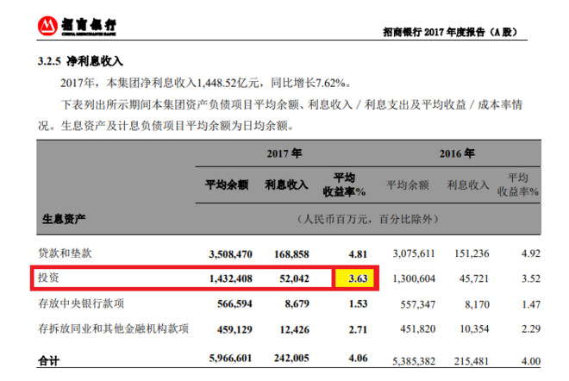Click the value 3,075,611
This screenshot has height=381, width=569.
[x=414, y=253]
